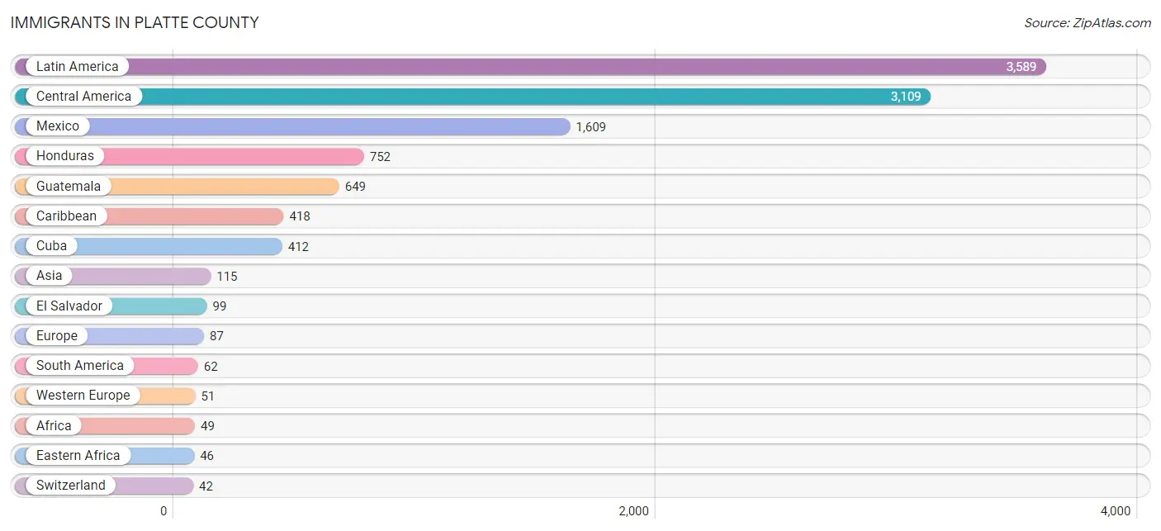This screenshot has height=531, width=1161.
Task: Select the 42 value beside Switzerland
Action: coord(206,486)
